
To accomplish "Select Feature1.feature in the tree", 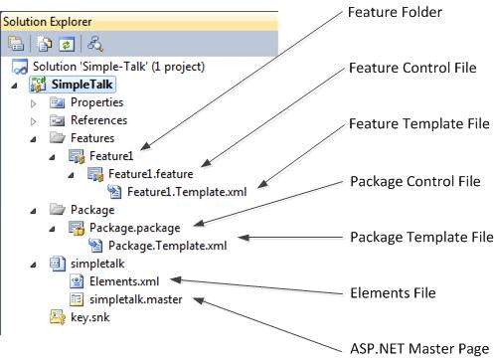I will click(x=151, y=174).
